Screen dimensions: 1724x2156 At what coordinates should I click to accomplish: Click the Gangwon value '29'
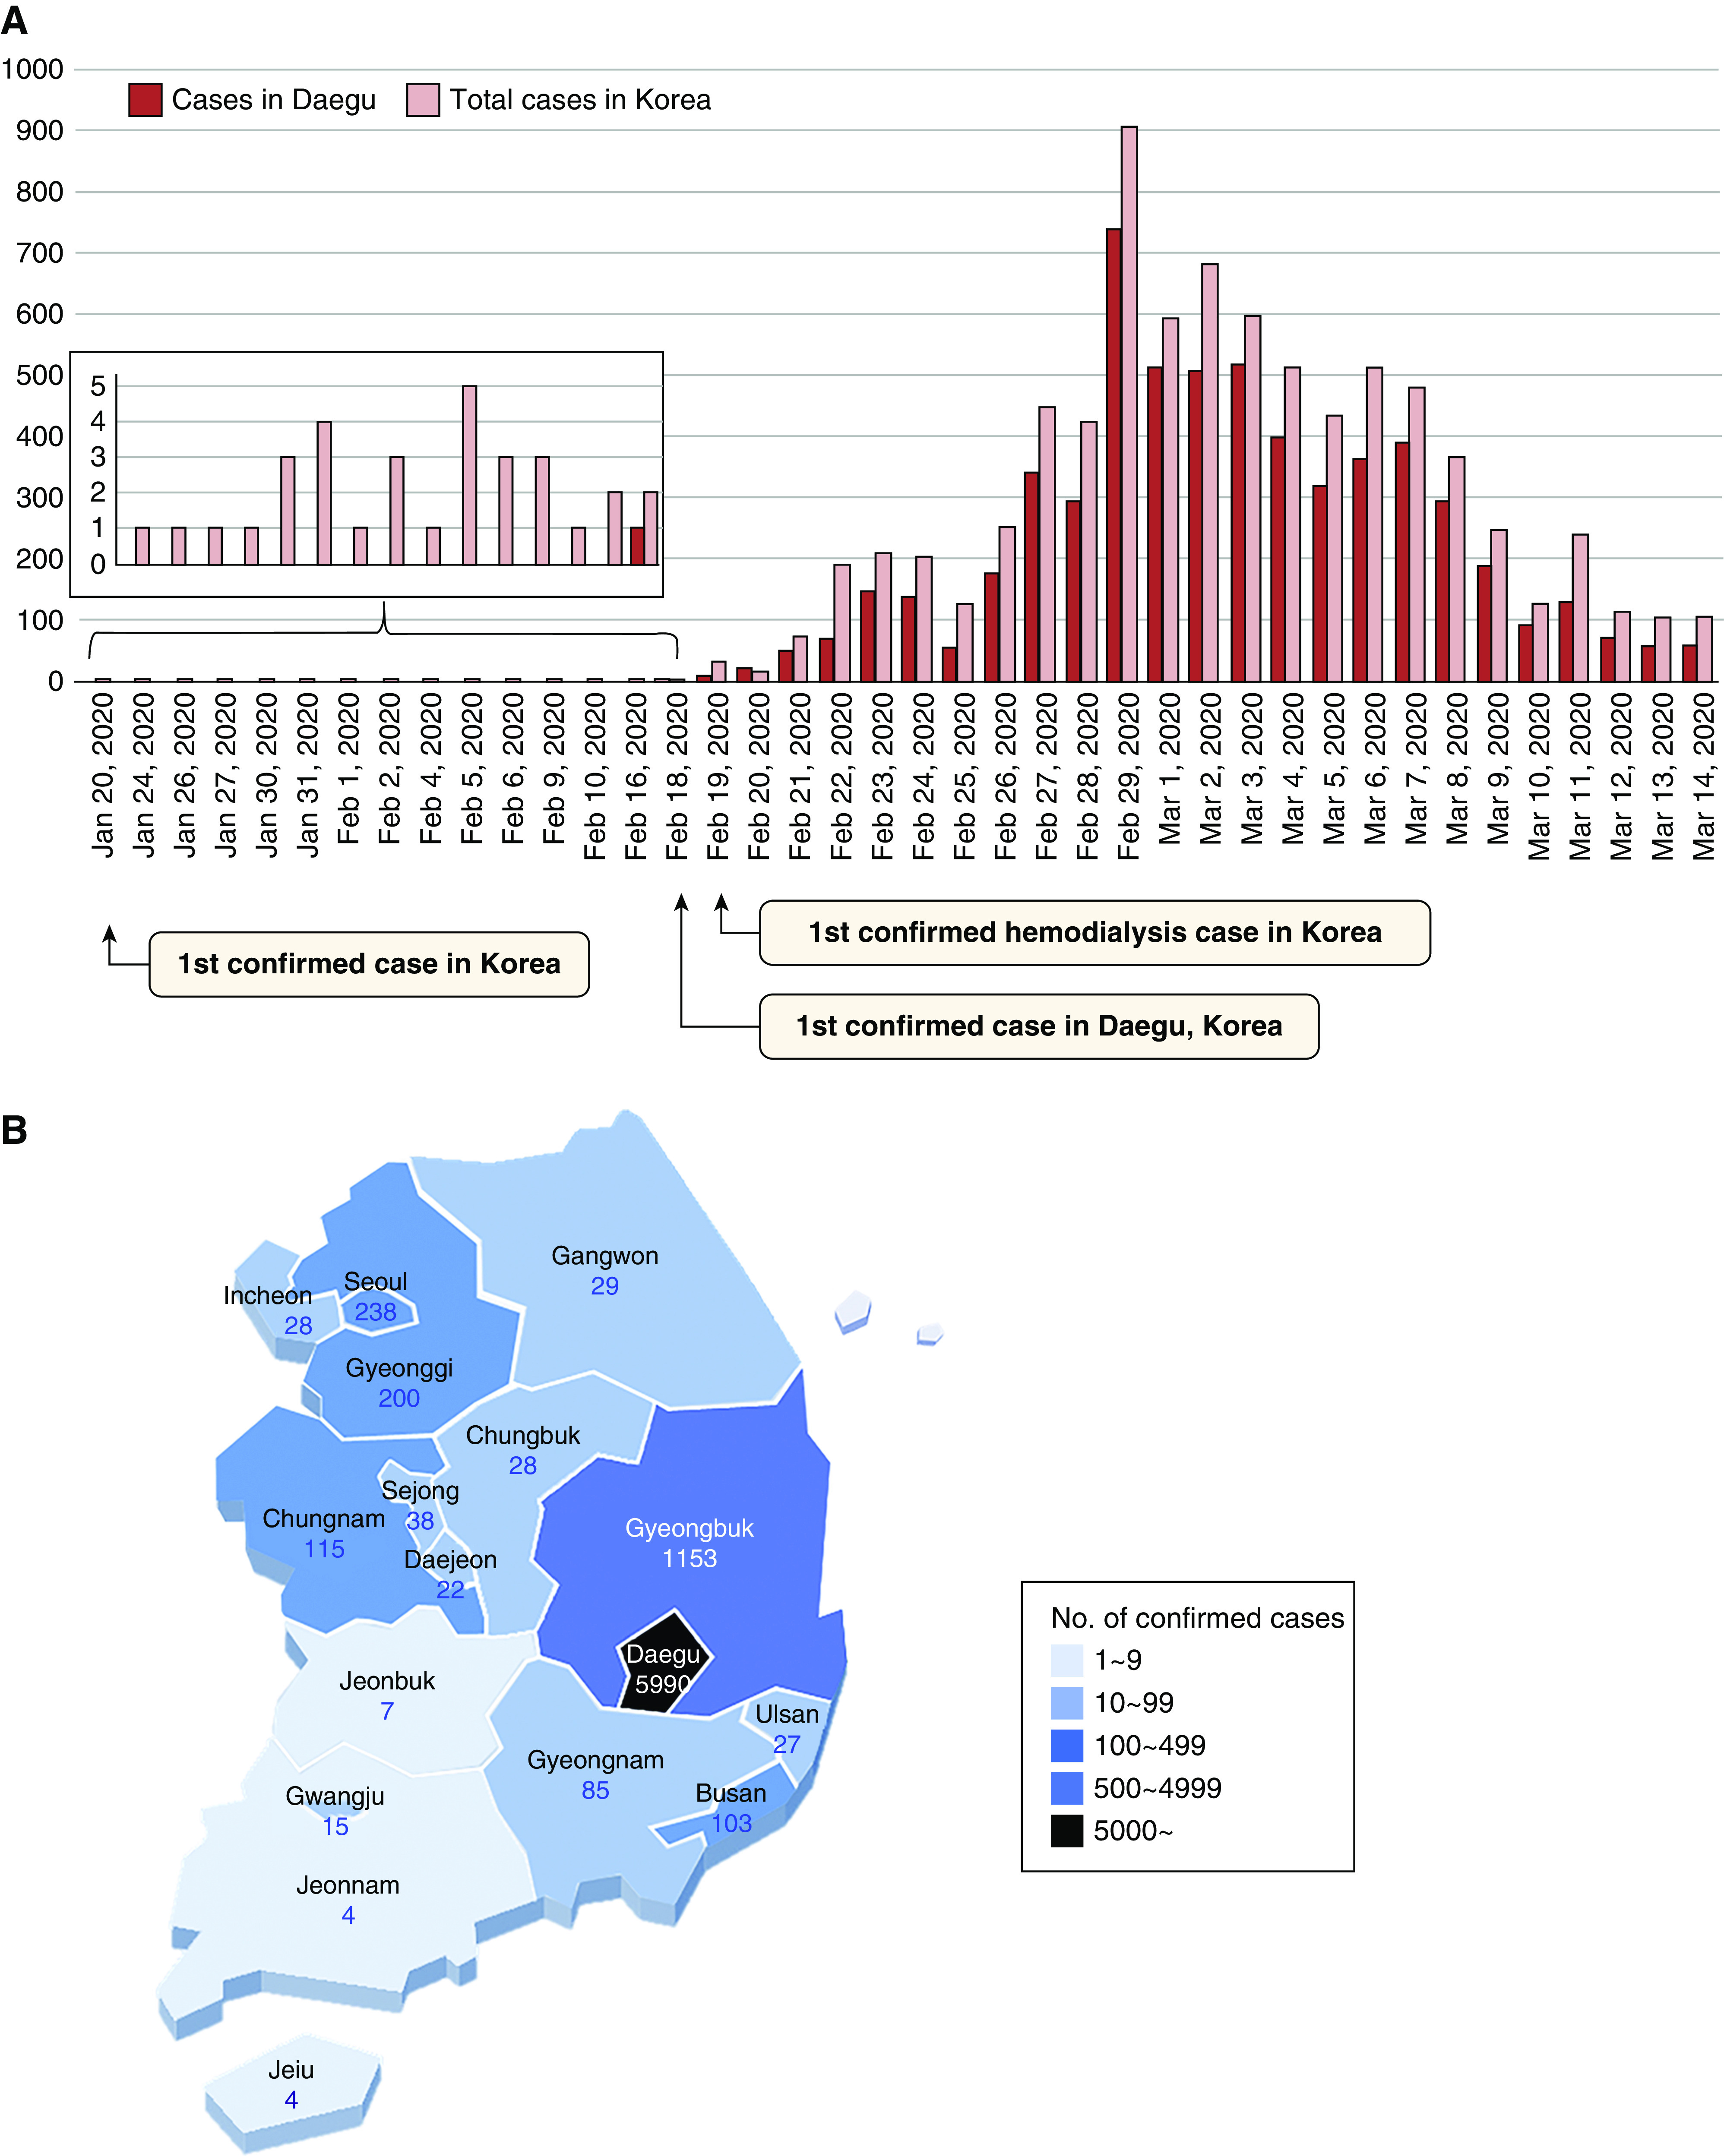click(x=605, y=1286)
